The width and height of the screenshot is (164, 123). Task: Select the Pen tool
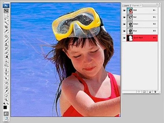point(6,70)
